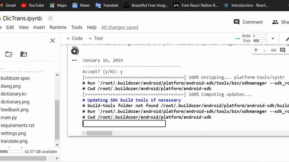The image size is (289, 162).
Task: Open the Edit menu
Action: [10, 27]
